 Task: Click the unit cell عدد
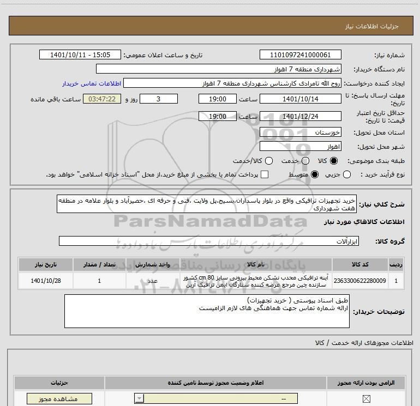point(153,281)
